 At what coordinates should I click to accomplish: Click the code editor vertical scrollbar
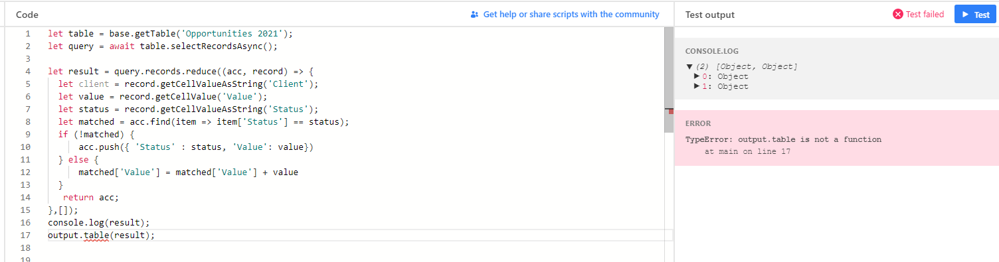(x=669, y=80)
